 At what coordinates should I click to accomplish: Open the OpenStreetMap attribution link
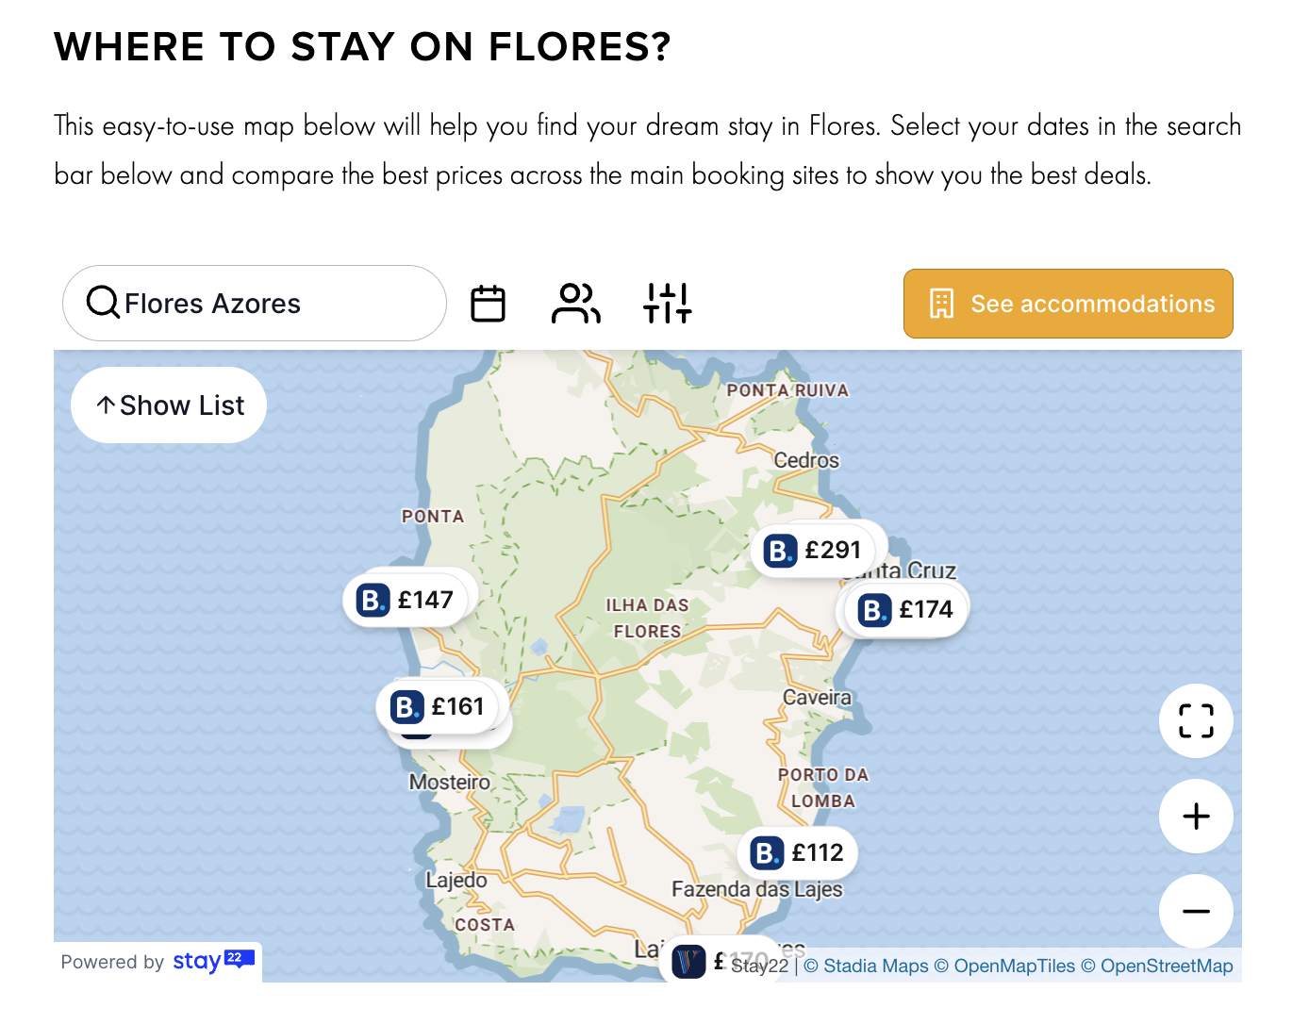(1166, 966)
